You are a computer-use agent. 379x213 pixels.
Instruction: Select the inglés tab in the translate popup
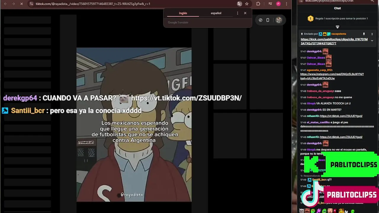(183, 13)
